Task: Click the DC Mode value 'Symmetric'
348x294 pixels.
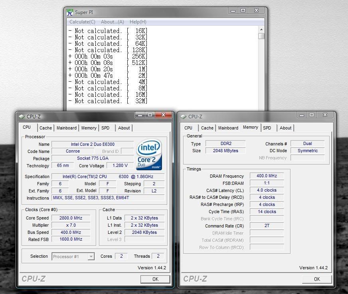Action: pos(308,151)
